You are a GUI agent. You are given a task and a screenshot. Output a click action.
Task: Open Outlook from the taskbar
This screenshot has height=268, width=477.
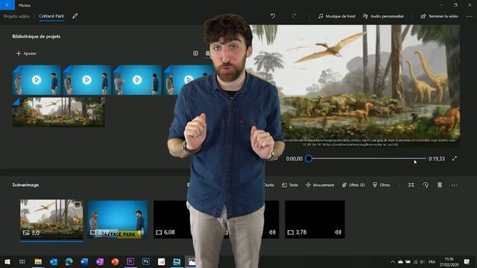point(54,261)
